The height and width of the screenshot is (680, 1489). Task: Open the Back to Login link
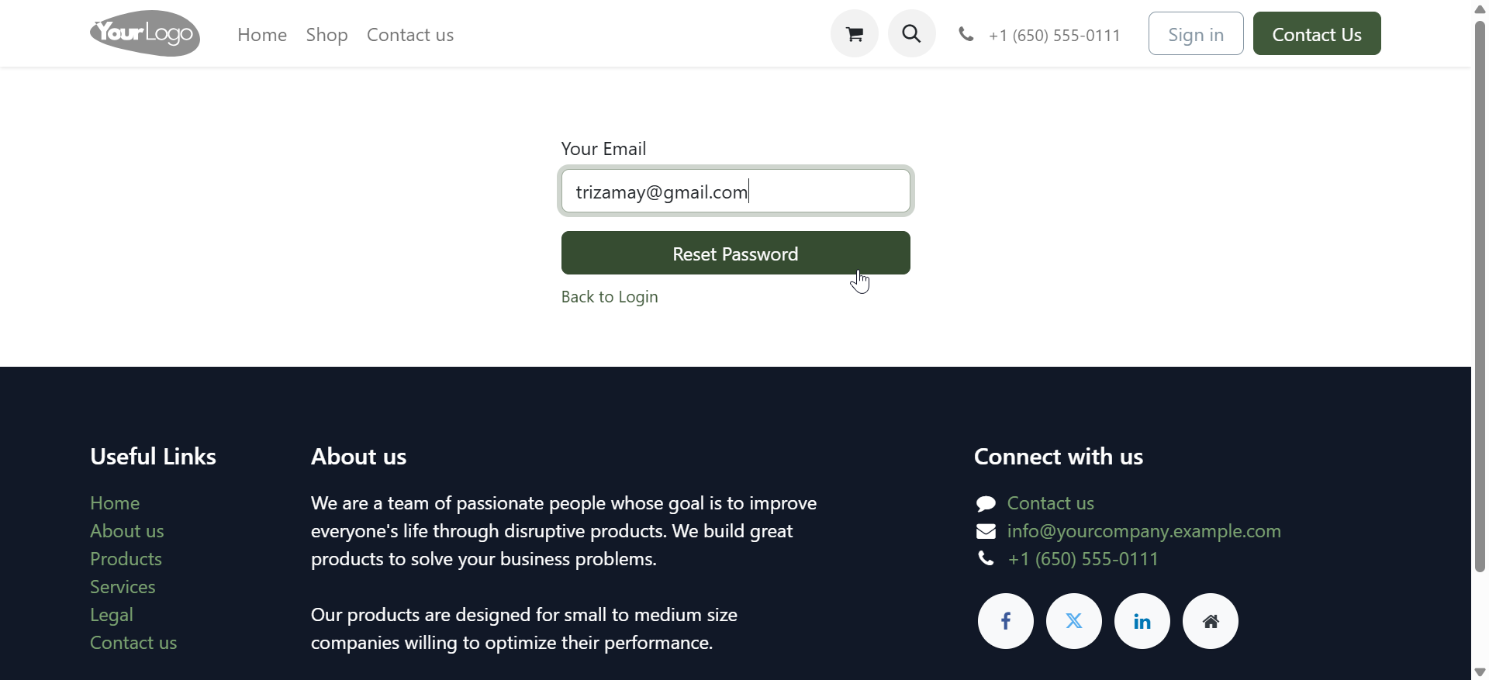(x=610, y=296)
